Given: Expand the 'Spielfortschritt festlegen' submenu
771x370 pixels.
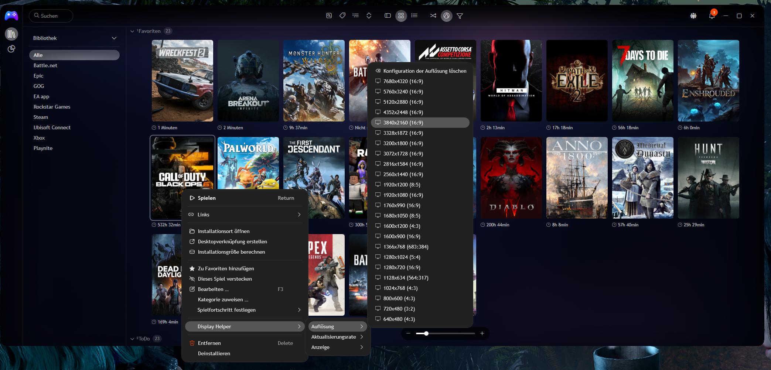Looking at the screenshot, I should pos(246,310).
